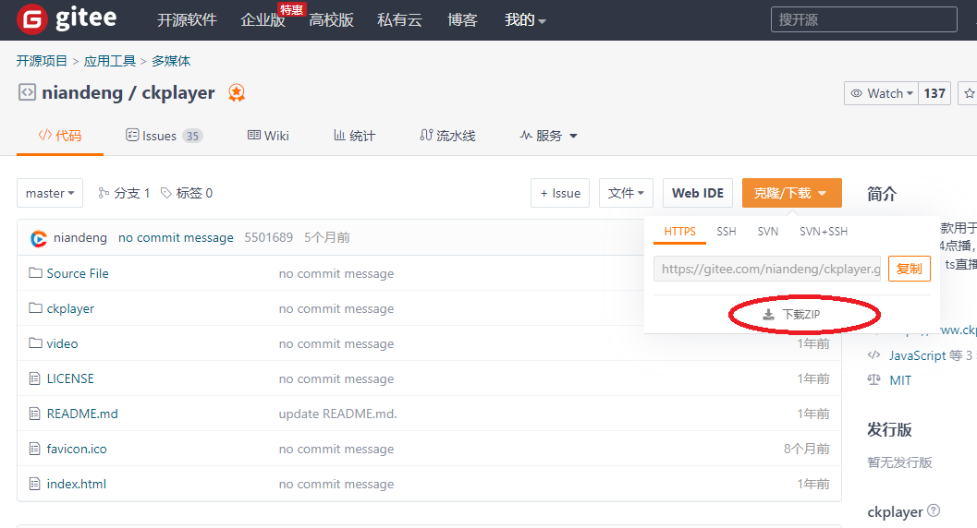Screen dimensions: 977x528
Task: Click the Gitee logo icon
Action: pyautogui.click(x=32, y=19)
